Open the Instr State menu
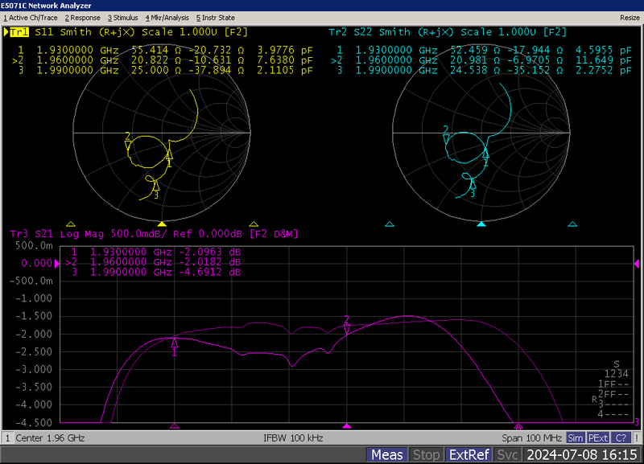The image size is (644, 464). (x=217, y=17)
